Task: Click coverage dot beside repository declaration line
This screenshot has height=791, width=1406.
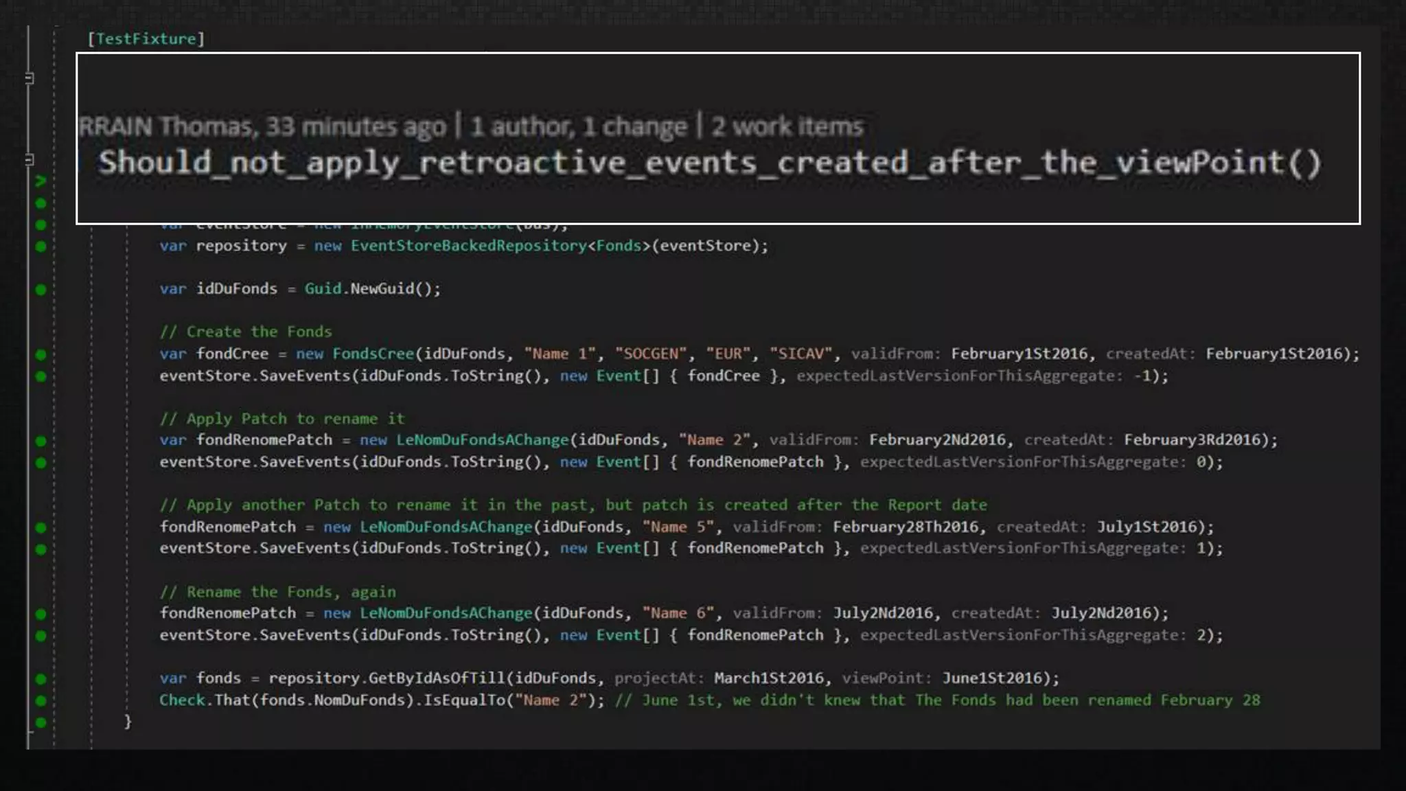Action: coord(41,247)
